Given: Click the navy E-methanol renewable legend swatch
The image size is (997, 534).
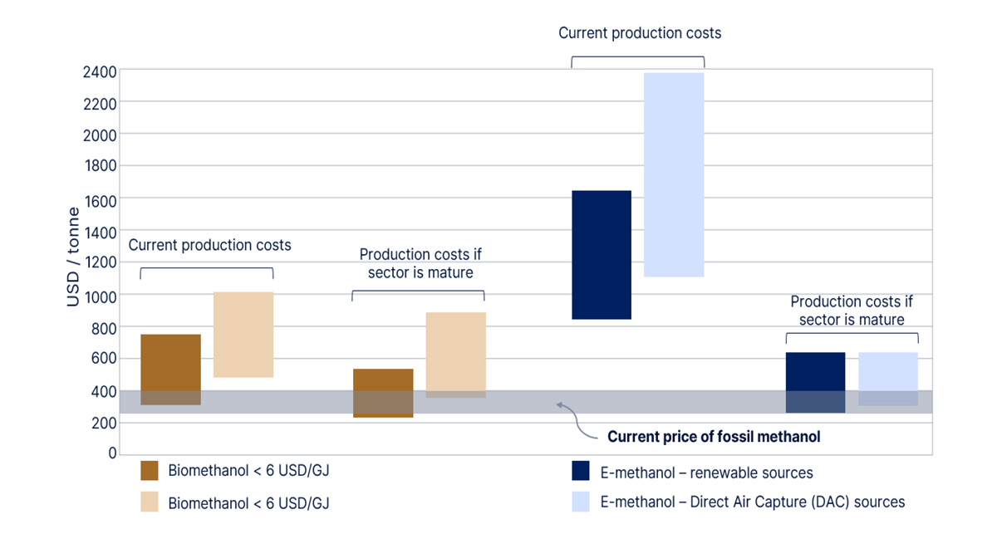Looking at the screenshot, I should (581, 472).
